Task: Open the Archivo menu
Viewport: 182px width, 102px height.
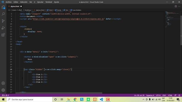Action: (x=9, y=2)
